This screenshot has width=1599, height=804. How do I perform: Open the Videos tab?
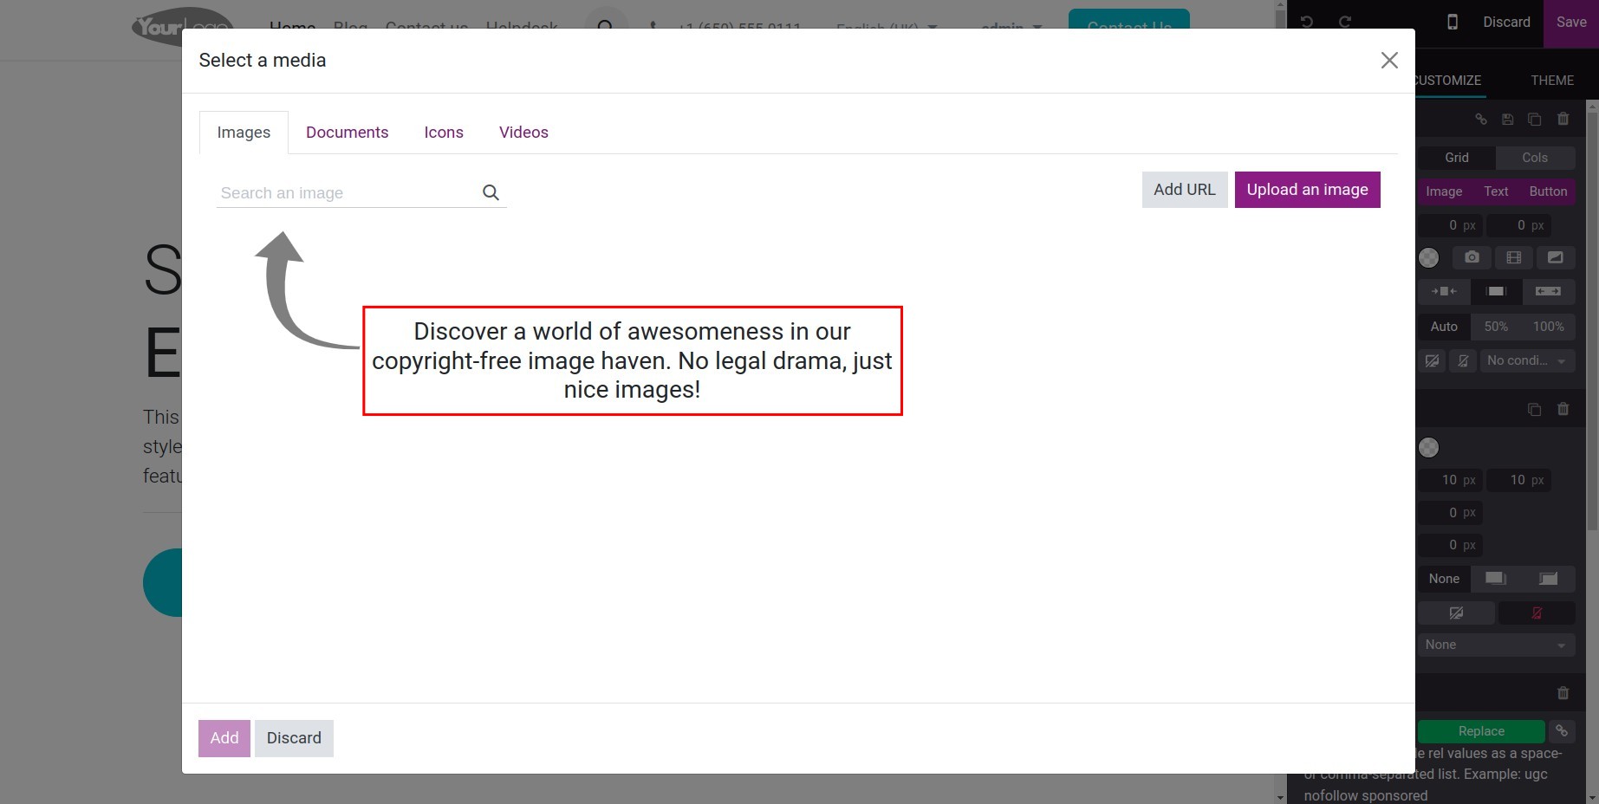coord(523,133)
